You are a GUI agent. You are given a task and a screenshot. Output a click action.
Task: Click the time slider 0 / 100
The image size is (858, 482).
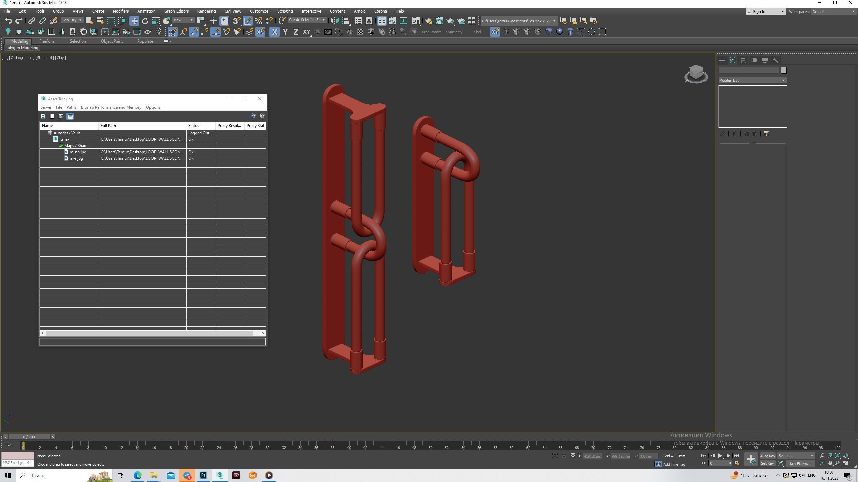point(29,437)
